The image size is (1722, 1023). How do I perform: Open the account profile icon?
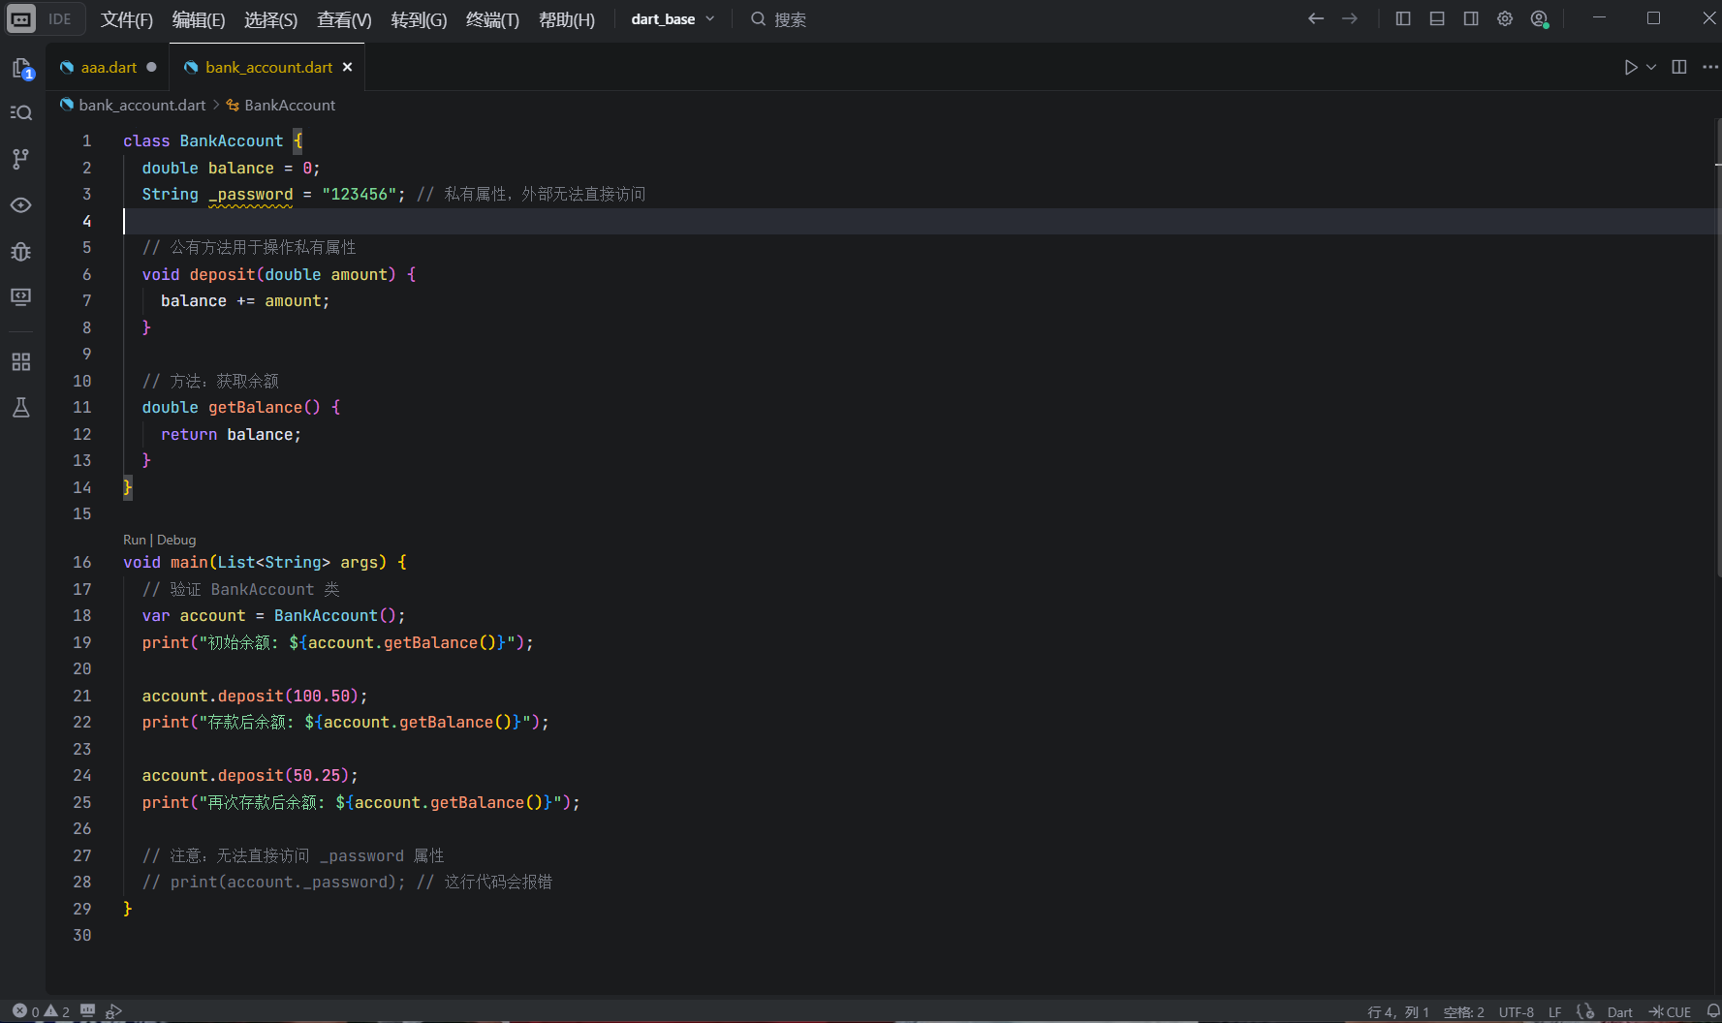[1539, 18]
